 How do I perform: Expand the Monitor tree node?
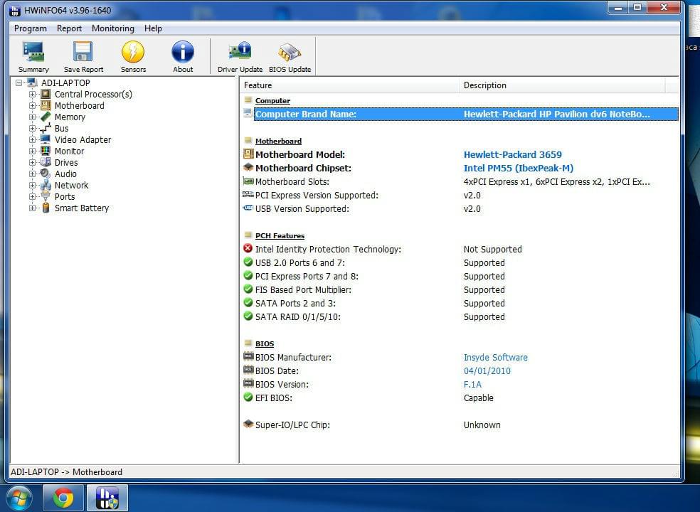click(x=32, y=151)
